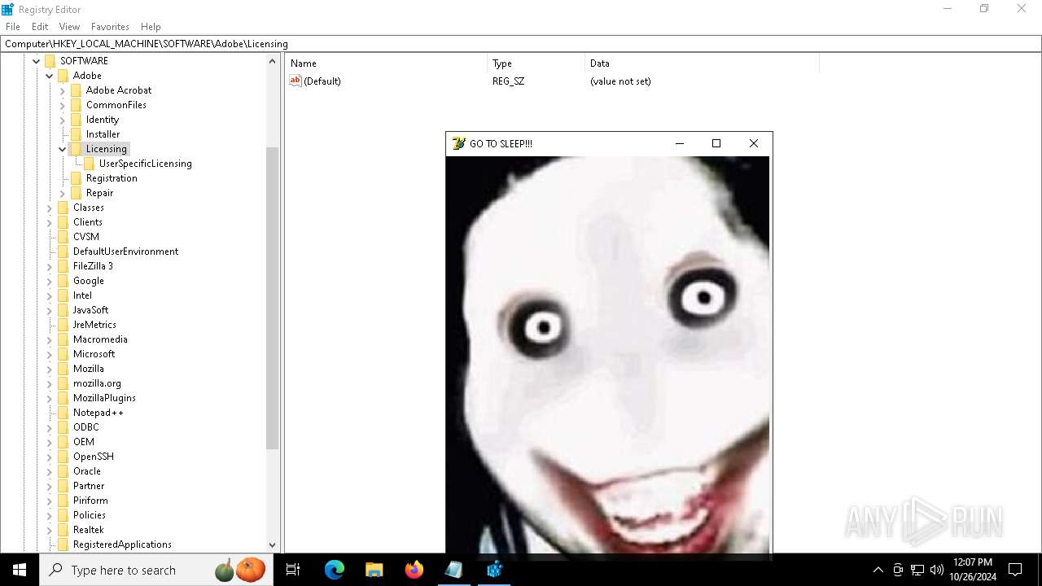Open File Explorer from taskbar

pos(374,570)
